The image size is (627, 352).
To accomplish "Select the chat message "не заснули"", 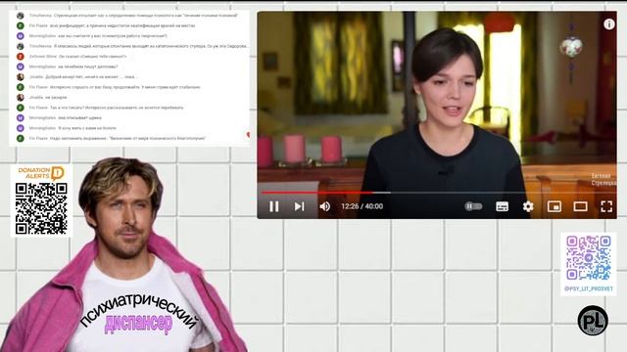I will click(57, 98).
